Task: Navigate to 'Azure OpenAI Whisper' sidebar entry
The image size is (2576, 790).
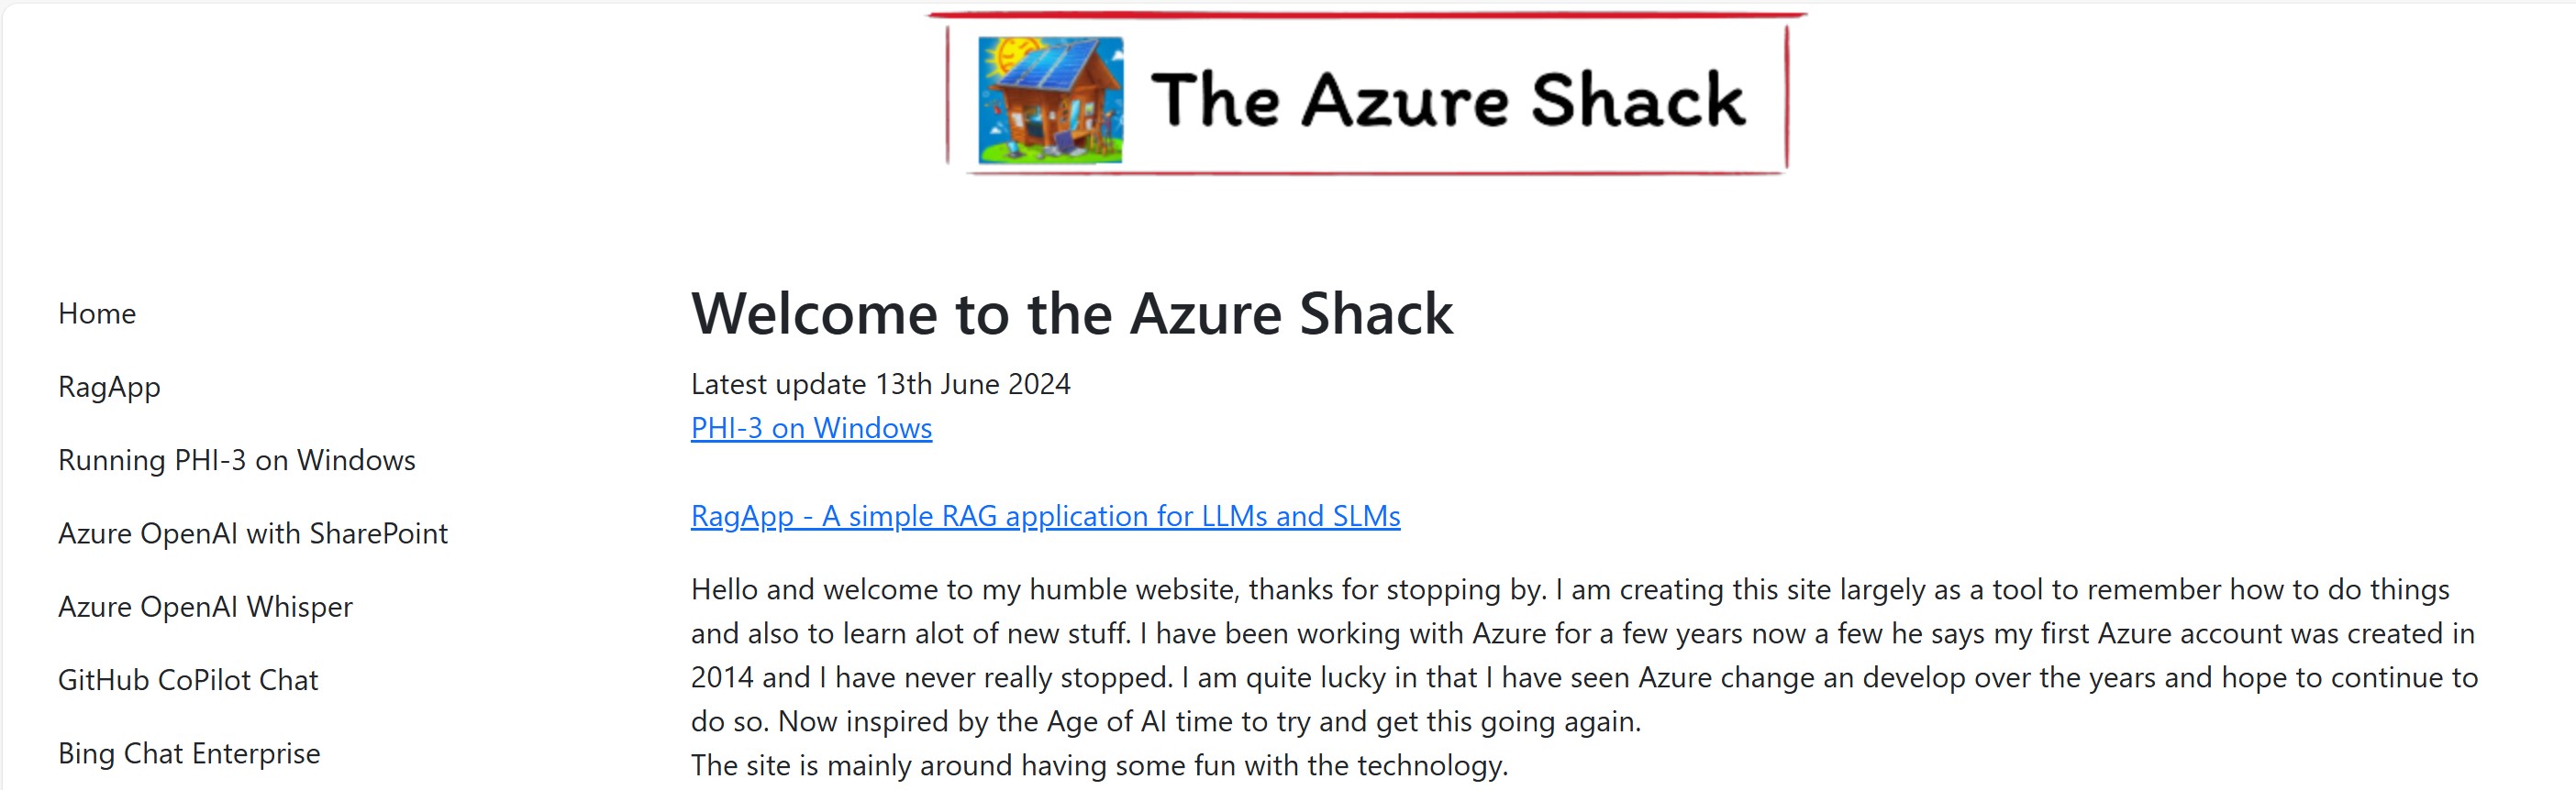Action: click(x=205, y=608)
